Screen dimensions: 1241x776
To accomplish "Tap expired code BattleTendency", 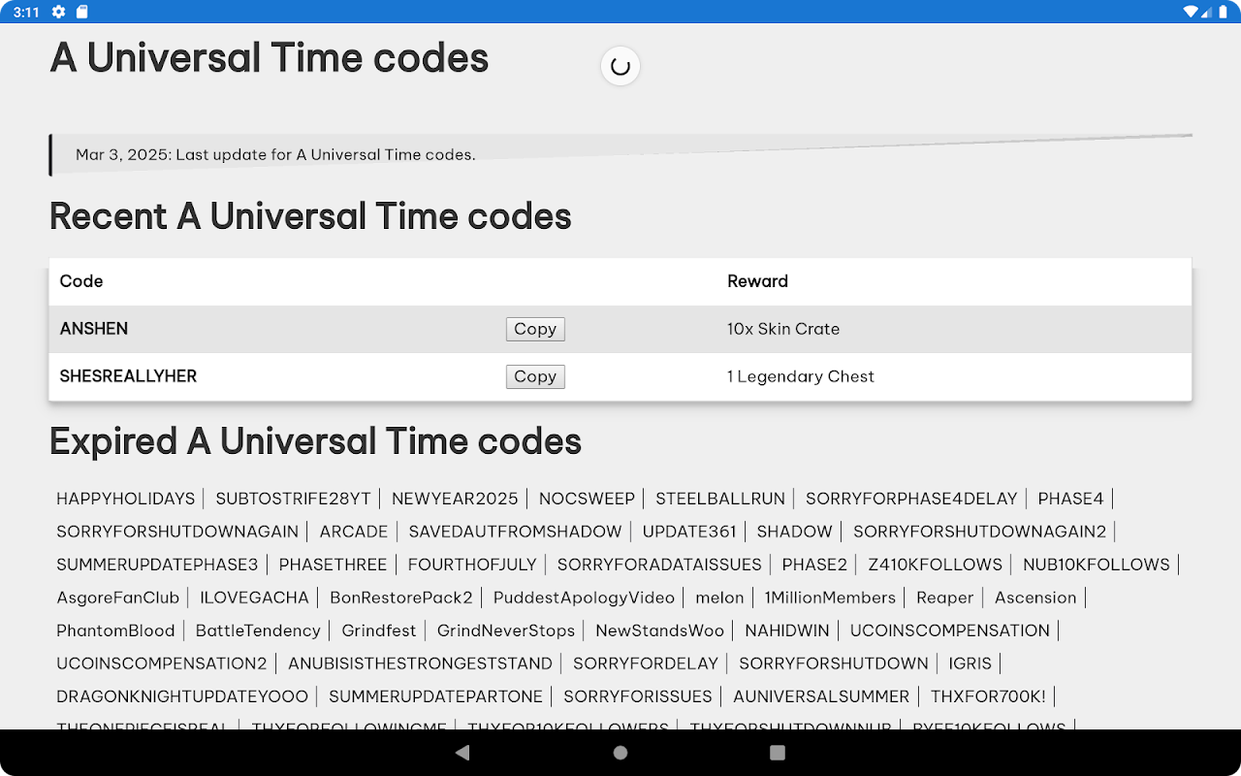I will [x=258, y=630].
